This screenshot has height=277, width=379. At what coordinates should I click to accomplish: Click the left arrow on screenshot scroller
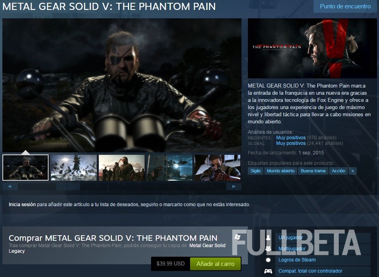pyautogui.click(x=10, y=186)
